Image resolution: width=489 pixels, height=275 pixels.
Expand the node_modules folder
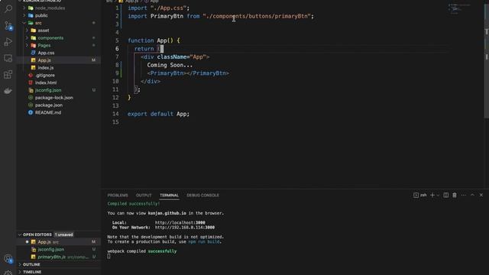pos(59,8)
